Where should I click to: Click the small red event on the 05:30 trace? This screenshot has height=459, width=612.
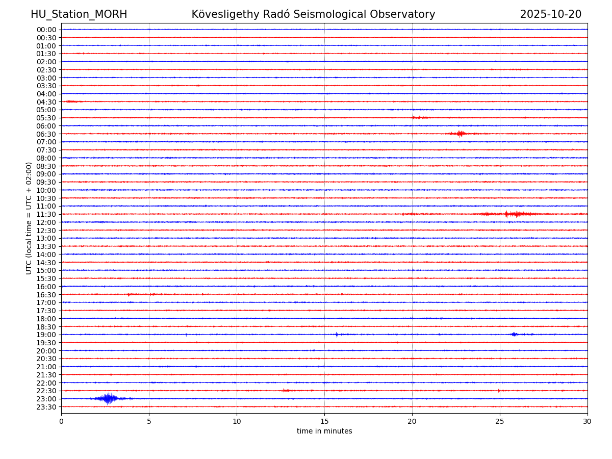[419, 118]
